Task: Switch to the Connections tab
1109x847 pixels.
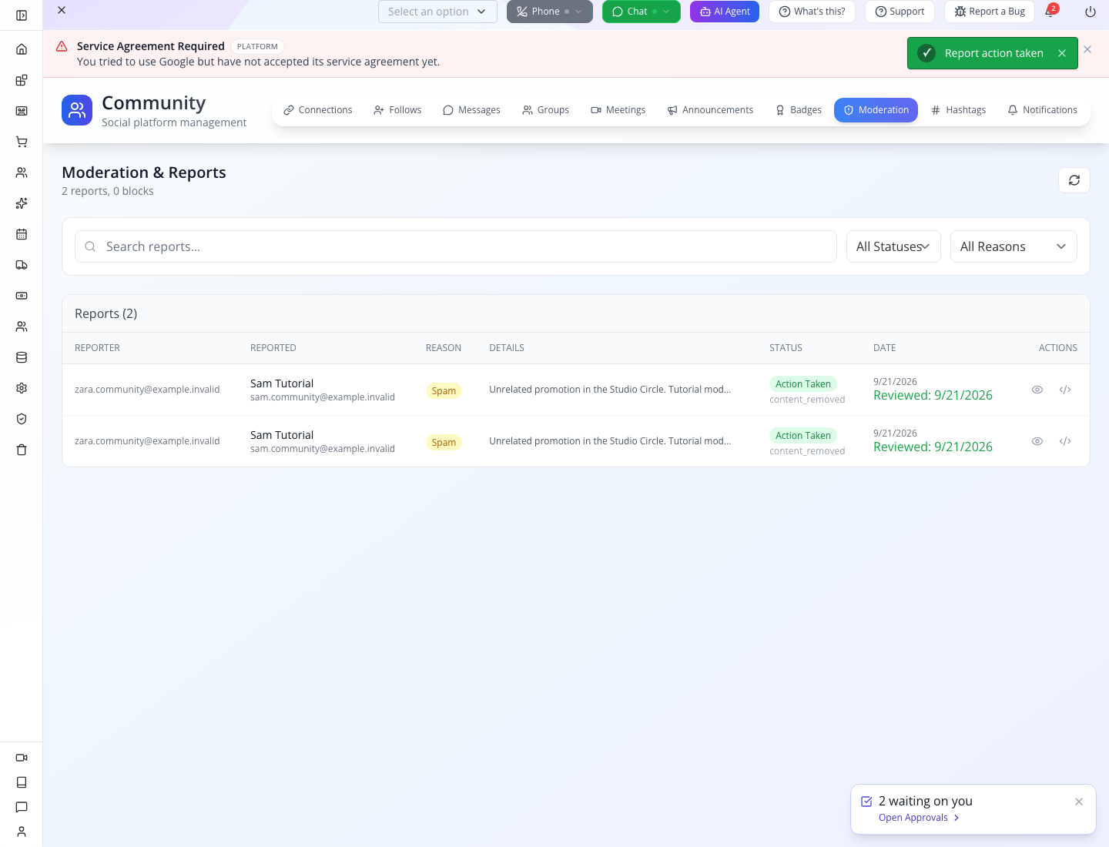Action: (x=318, y=110)
